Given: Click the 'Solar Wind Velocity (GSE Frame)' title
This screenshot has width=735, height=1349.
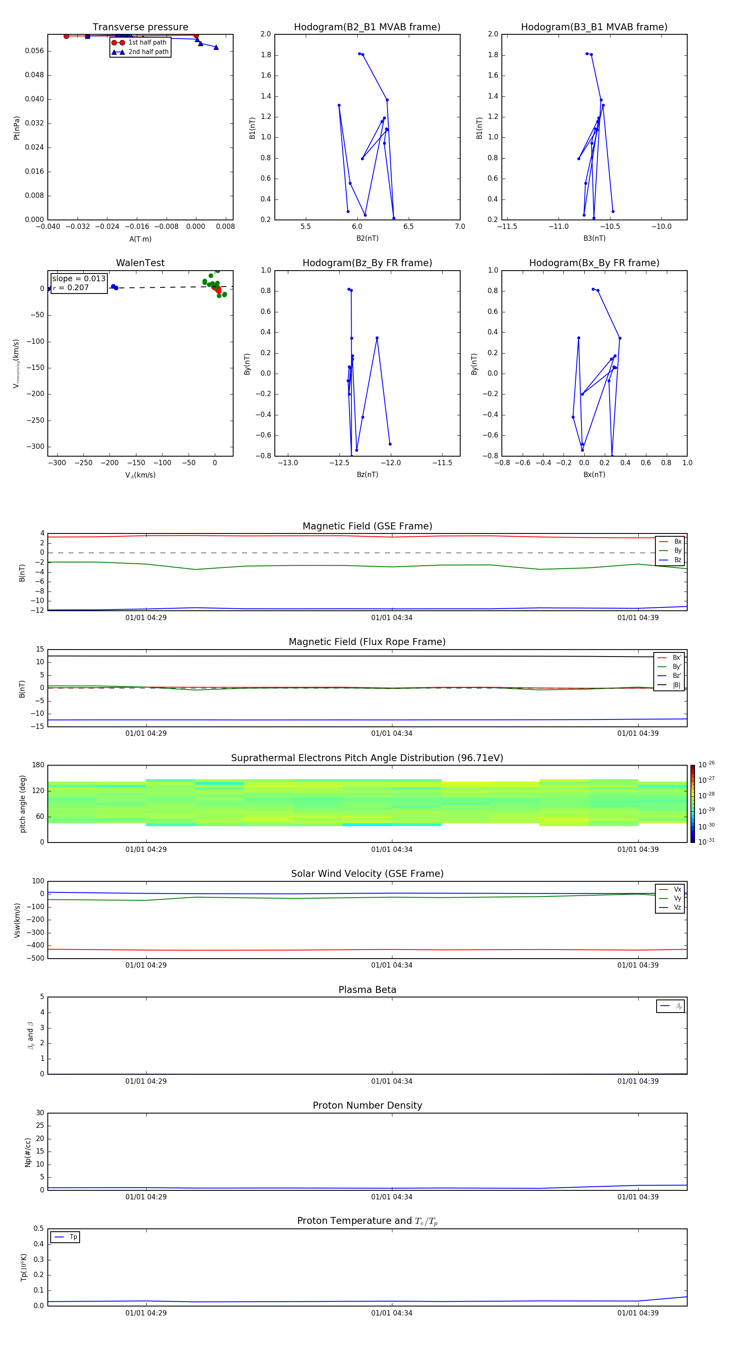Looking at the screenshot, I should [x=367, y=874].
